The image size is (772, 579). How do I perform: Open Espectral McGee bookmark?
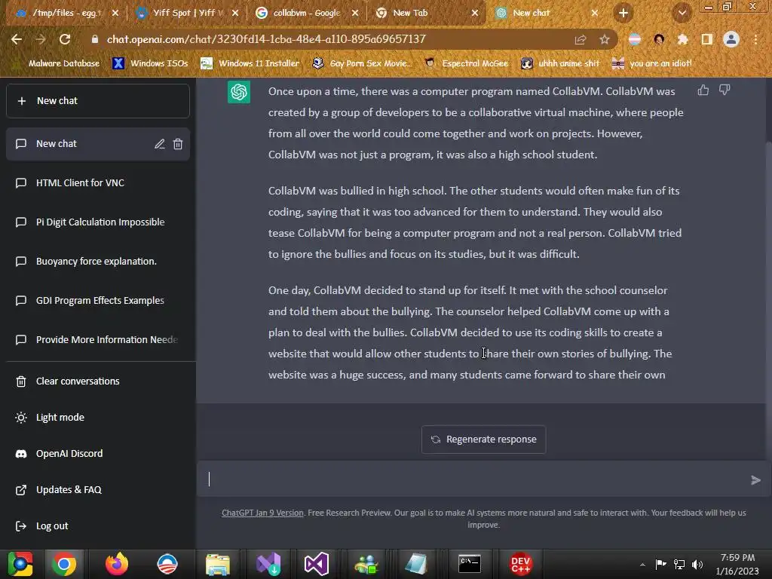[x=467, y=63]
